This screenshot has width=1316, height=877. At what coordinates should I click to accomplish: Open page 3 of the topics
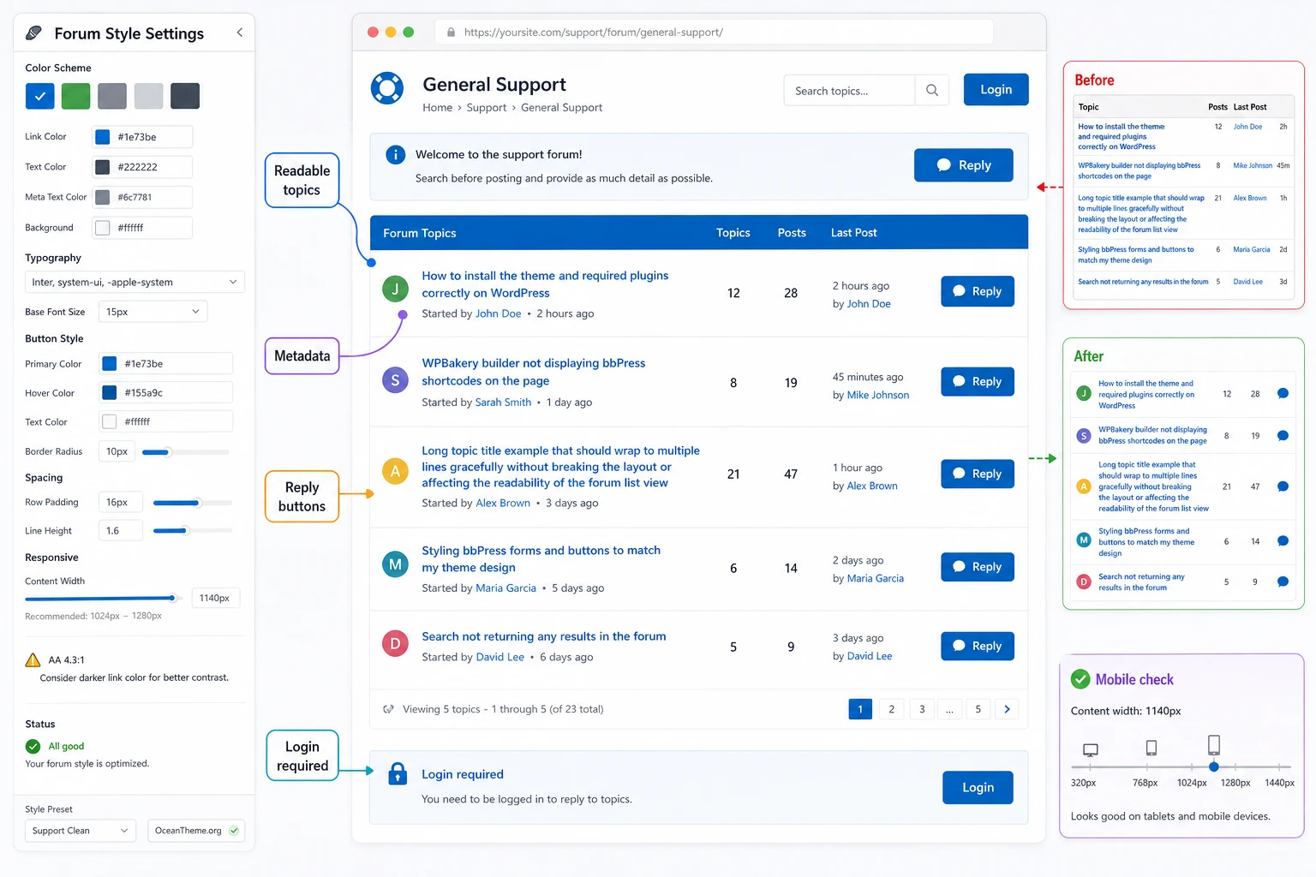pyautogui.click(x=922, y=709)
